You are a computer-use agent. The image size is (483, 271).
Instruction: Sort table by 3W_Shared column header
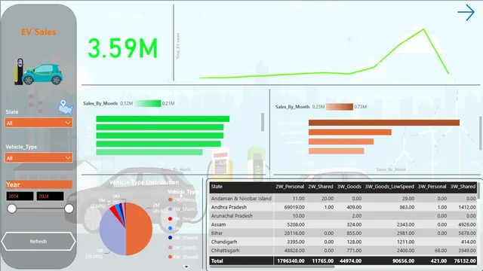(463, 187)
